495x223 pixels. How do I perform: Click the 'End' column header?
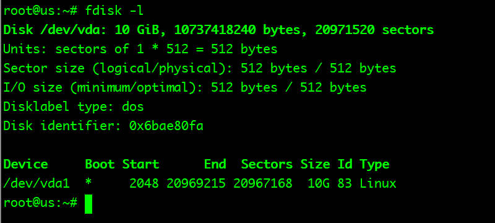215,164
